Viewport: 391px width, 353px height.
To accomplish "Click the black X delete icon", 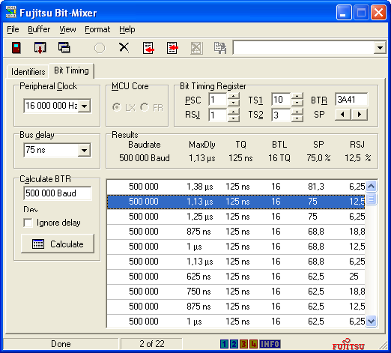I will point(124,47).
